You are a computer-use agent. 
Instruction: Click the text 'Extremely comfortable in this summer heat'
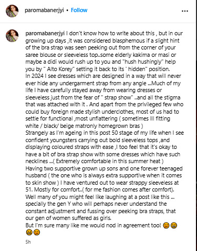click(x=108, y=161)
